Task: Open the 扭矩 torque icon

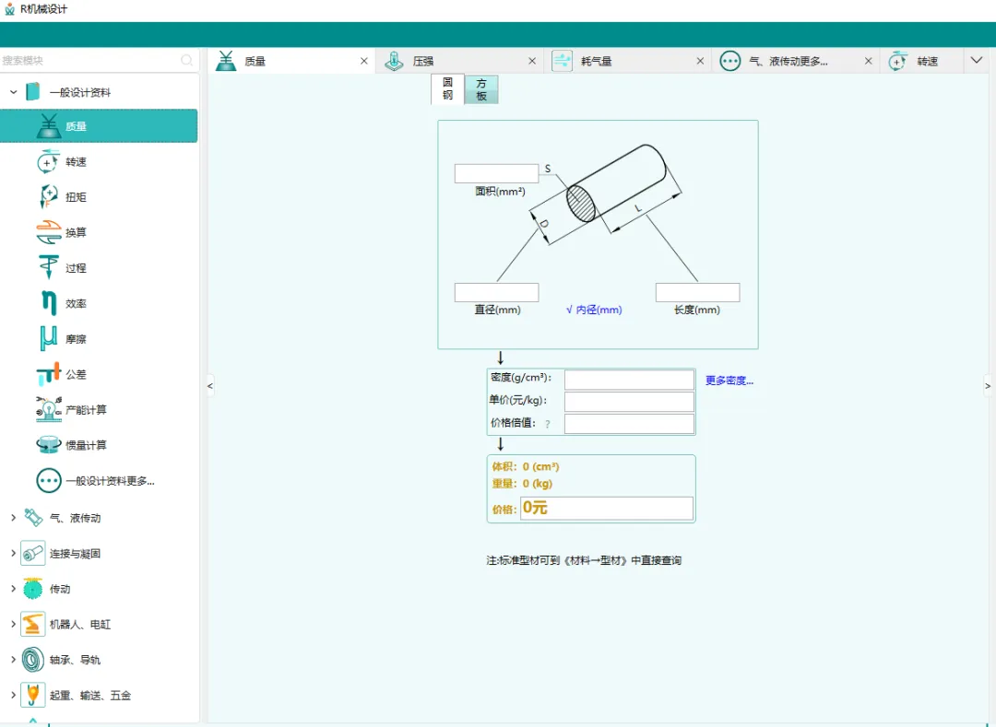Action: (x=48, y=196)
